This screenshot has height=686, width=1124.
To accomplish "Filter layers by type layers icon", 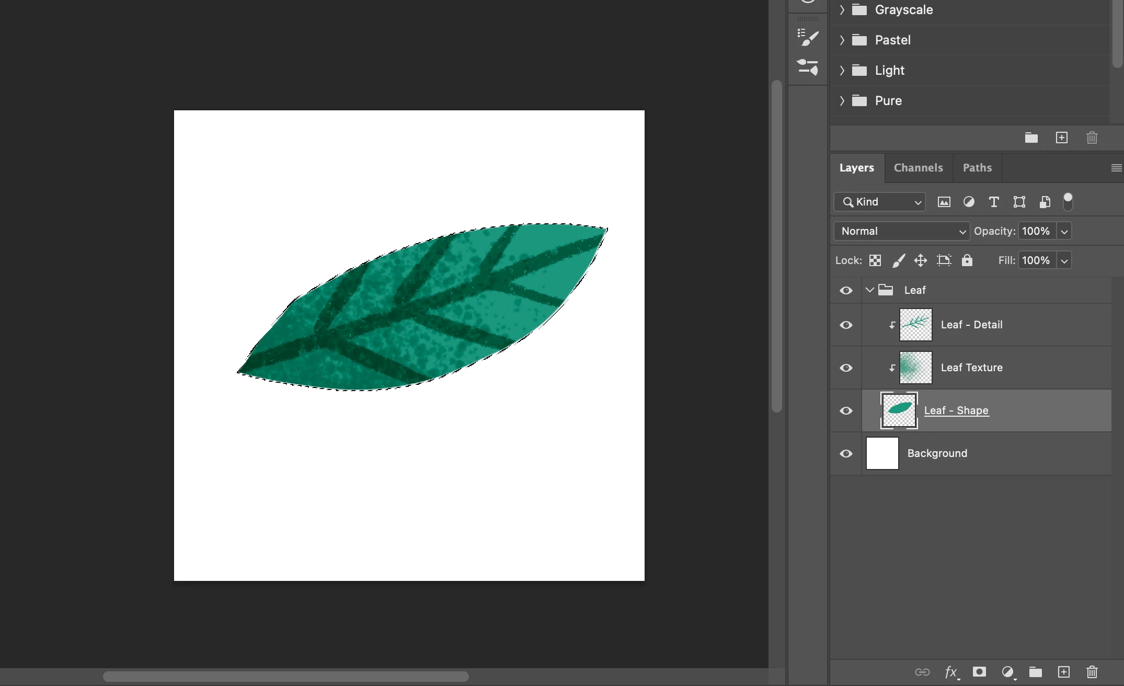I will coord(994,202).
